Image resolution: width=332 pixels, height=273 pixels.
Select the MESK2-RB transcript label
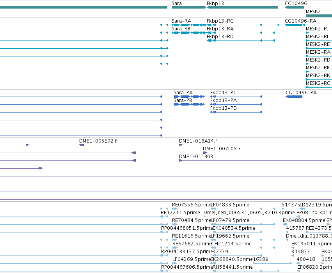[318, 68]
